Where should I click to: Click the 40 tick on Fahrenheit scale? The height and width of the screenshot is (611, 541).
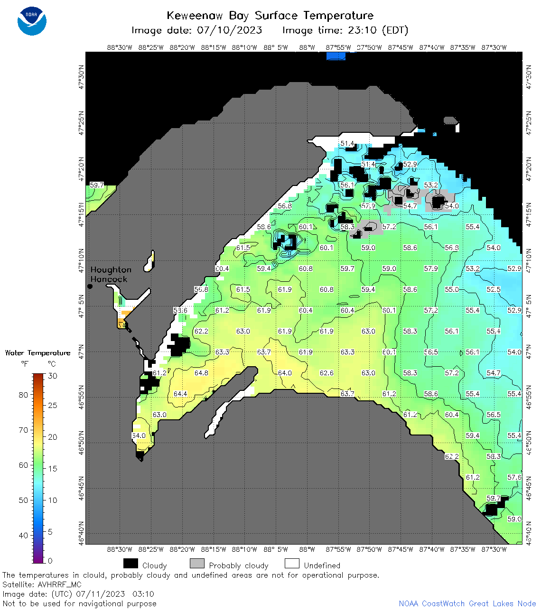(23, 535)
